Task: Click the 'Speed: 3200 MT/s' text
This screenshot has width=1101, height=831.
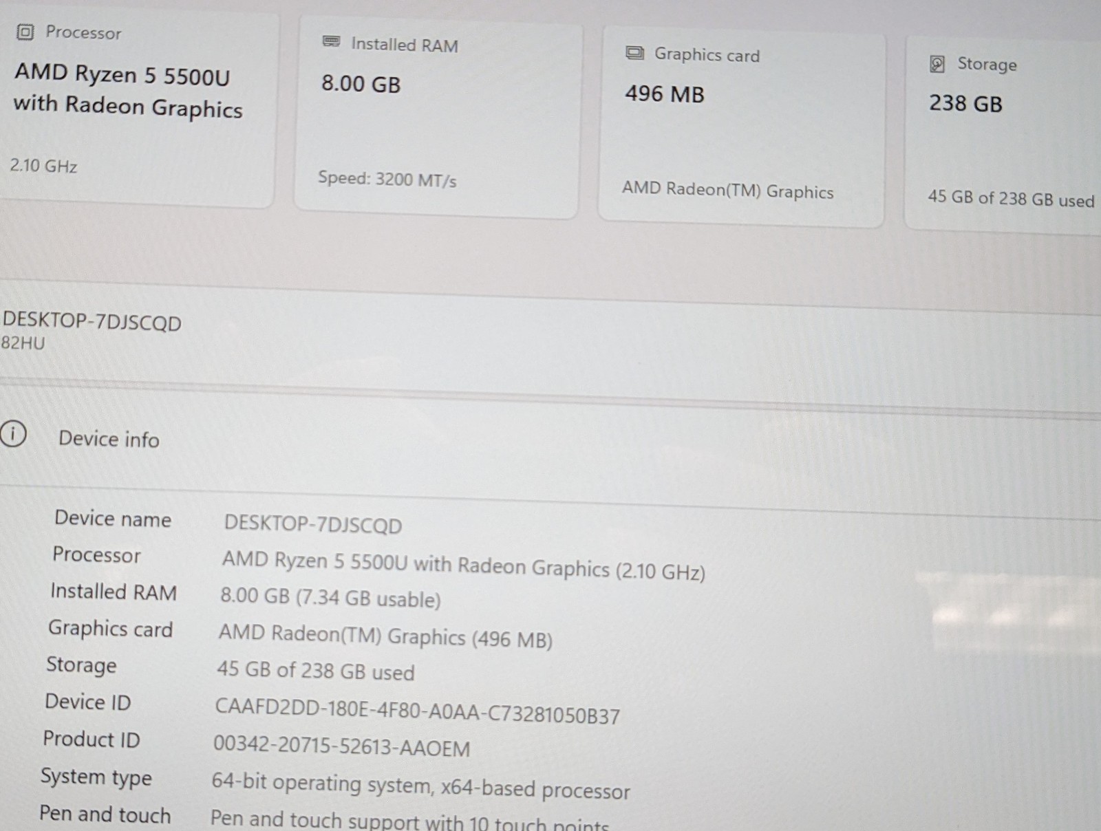Action: coord(387,179)
